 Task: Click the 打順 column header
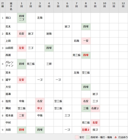point(3,5)
